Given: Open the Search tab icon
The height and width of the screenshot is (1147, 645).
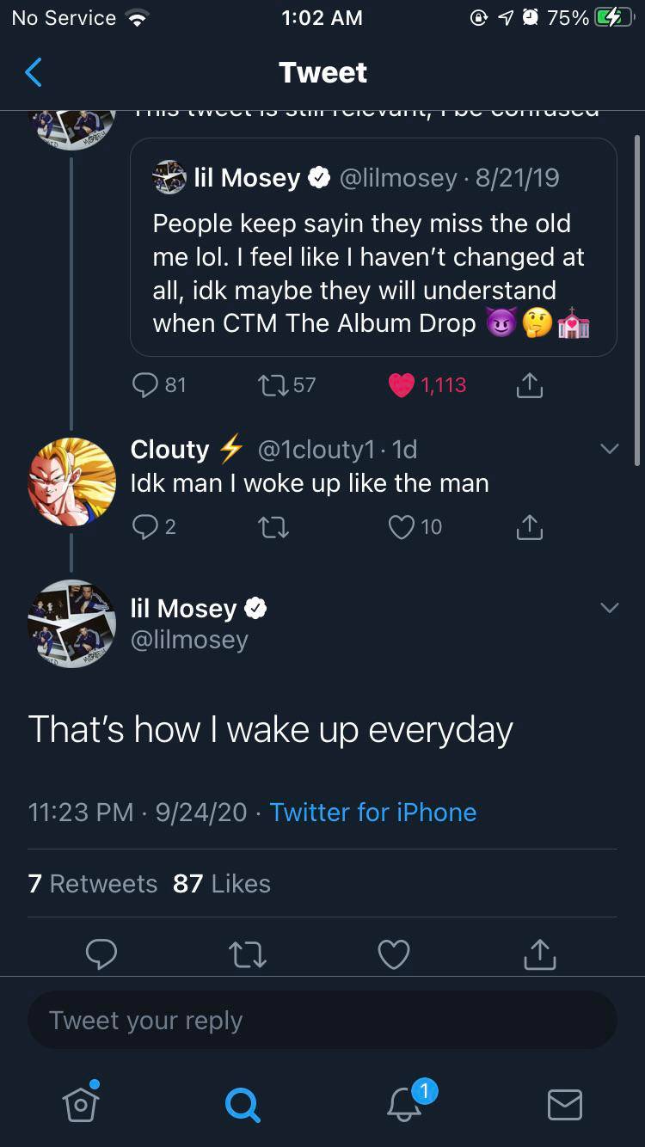Looking at the screenshot, I should pos(243,1106).
